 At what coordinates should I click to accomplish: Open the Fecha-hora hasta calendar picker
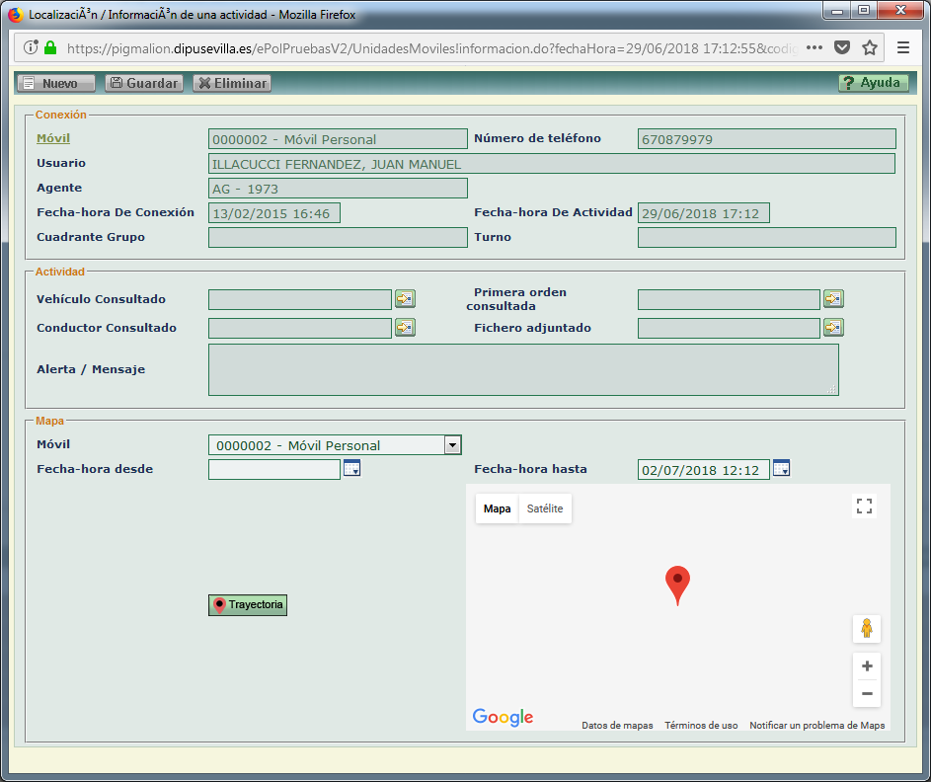tap(782, 468)
